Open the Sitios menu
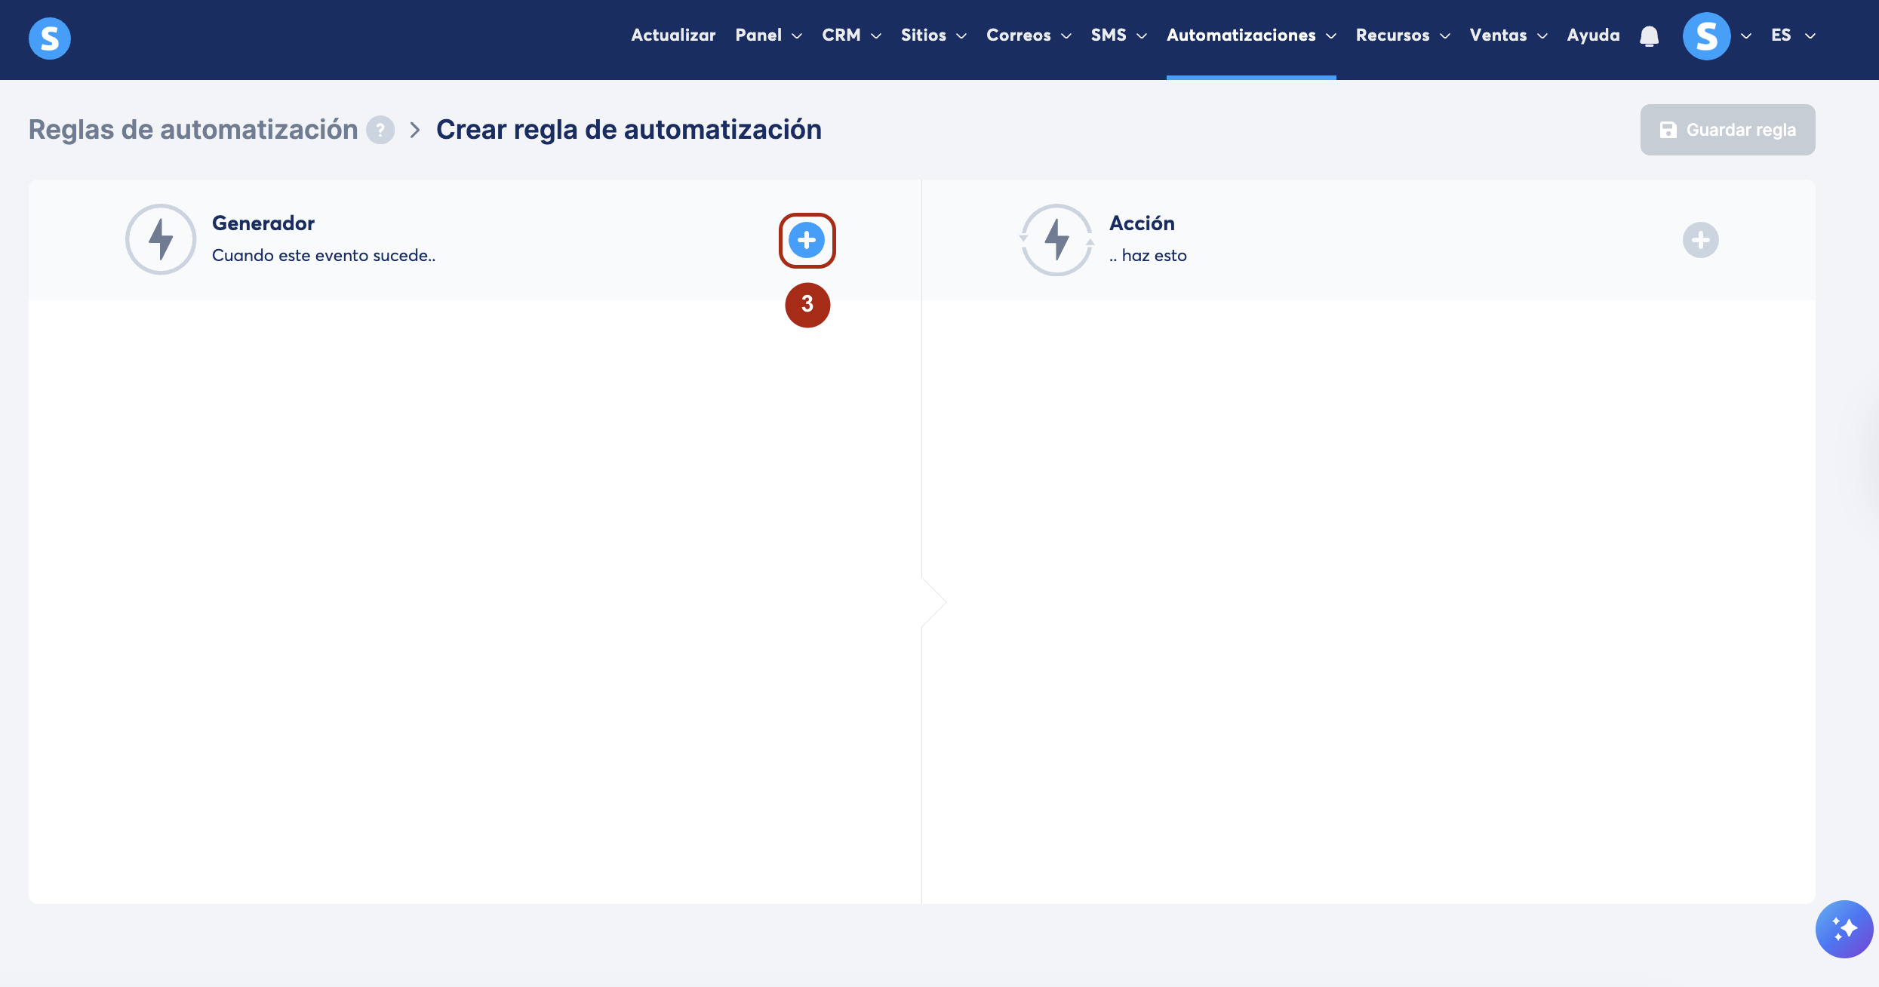The height and width of the screenshot is (987, 1879). pos(933,35)
